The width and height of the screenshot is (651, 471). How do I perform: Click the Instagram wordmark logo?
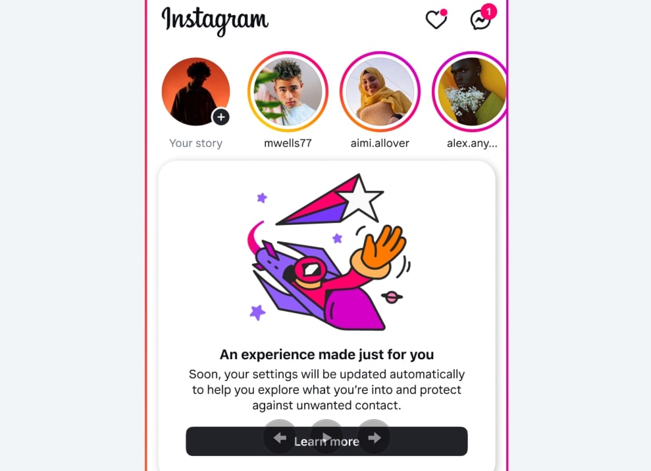click(x=215, y=20)
